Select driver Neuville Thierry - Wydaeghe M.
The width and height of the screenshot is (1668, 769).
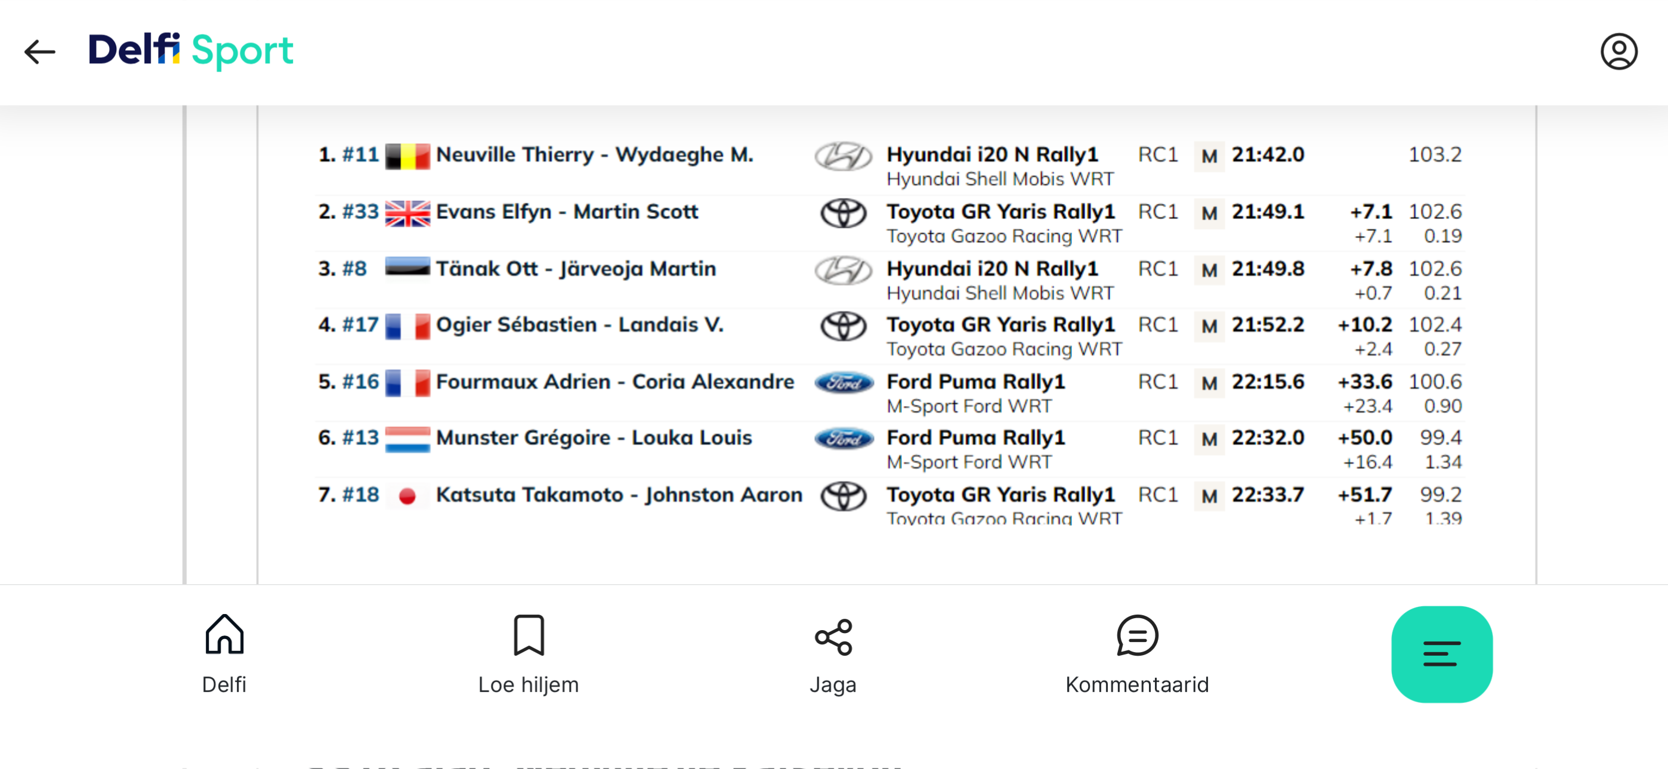(594, 155)
